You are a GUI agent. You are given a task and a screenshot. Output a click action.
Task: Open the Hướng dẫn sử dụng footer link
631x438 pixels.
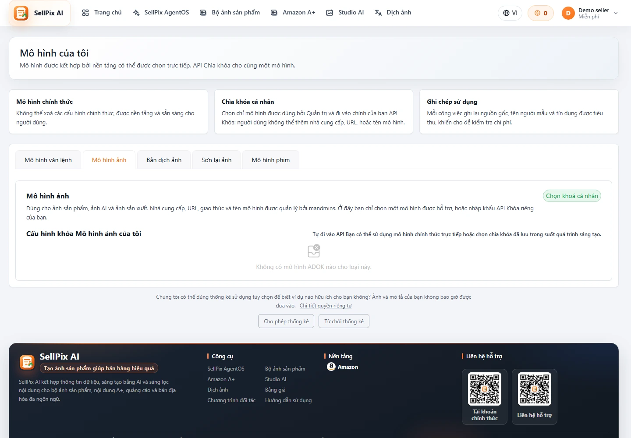pyautogui.click(x=288, y=400)
